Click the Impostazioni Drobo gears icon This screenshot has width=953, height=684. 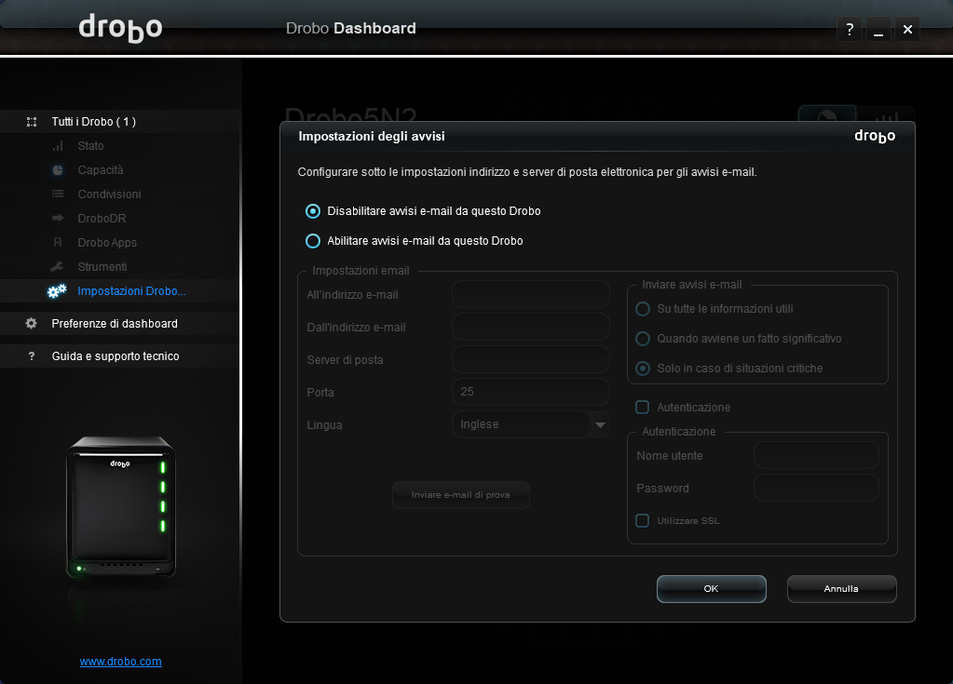pyautogui.click(x=57, y=291)
